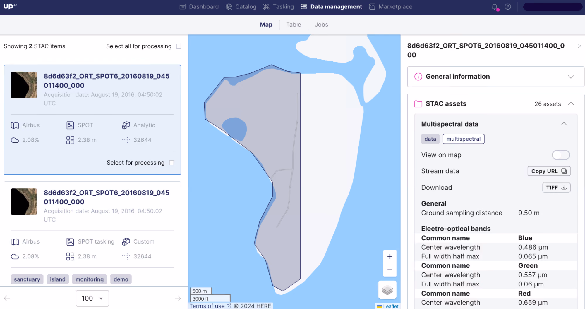This screenshot has width=585, height=309.
Task: Click the data tag chip
Action: pos(430,139)
